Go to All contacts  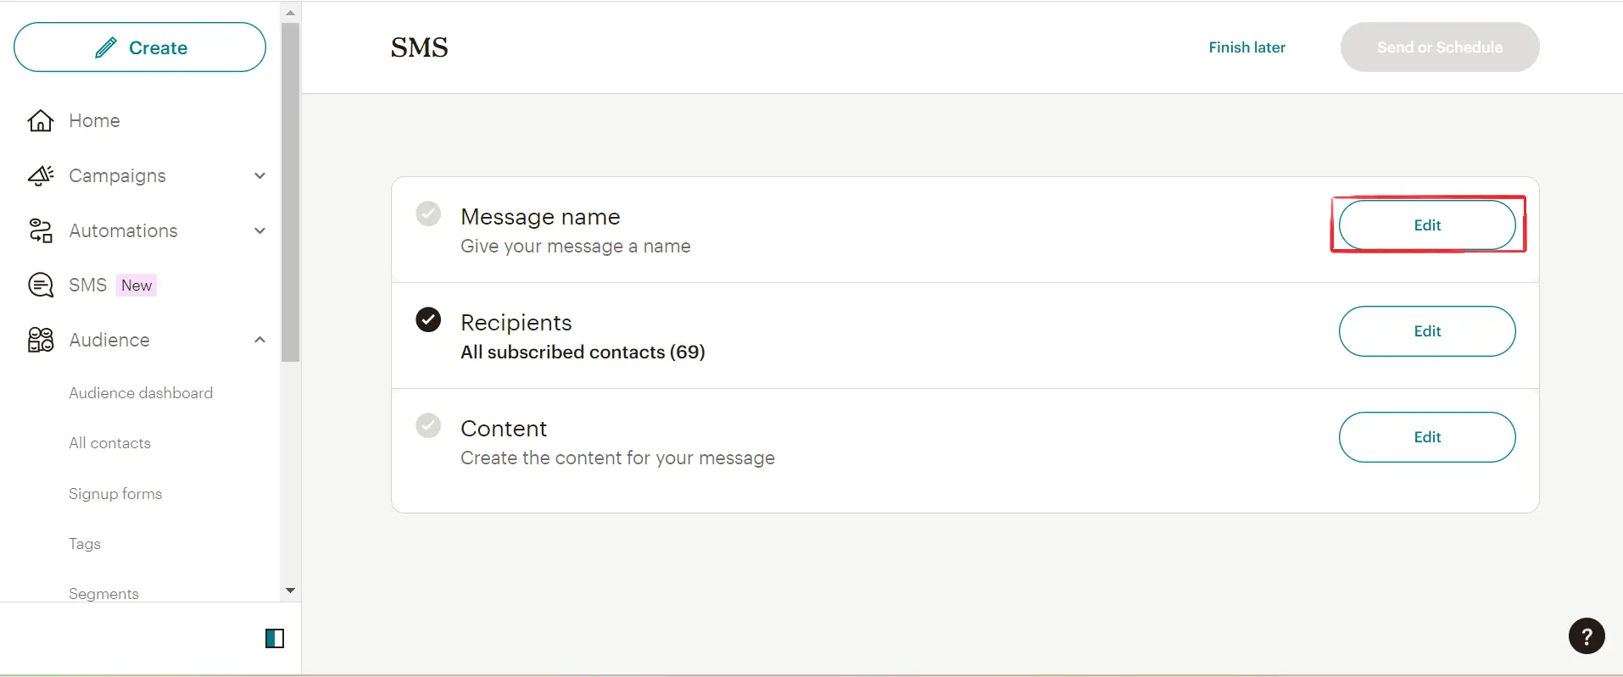click(x=110, y=443)
